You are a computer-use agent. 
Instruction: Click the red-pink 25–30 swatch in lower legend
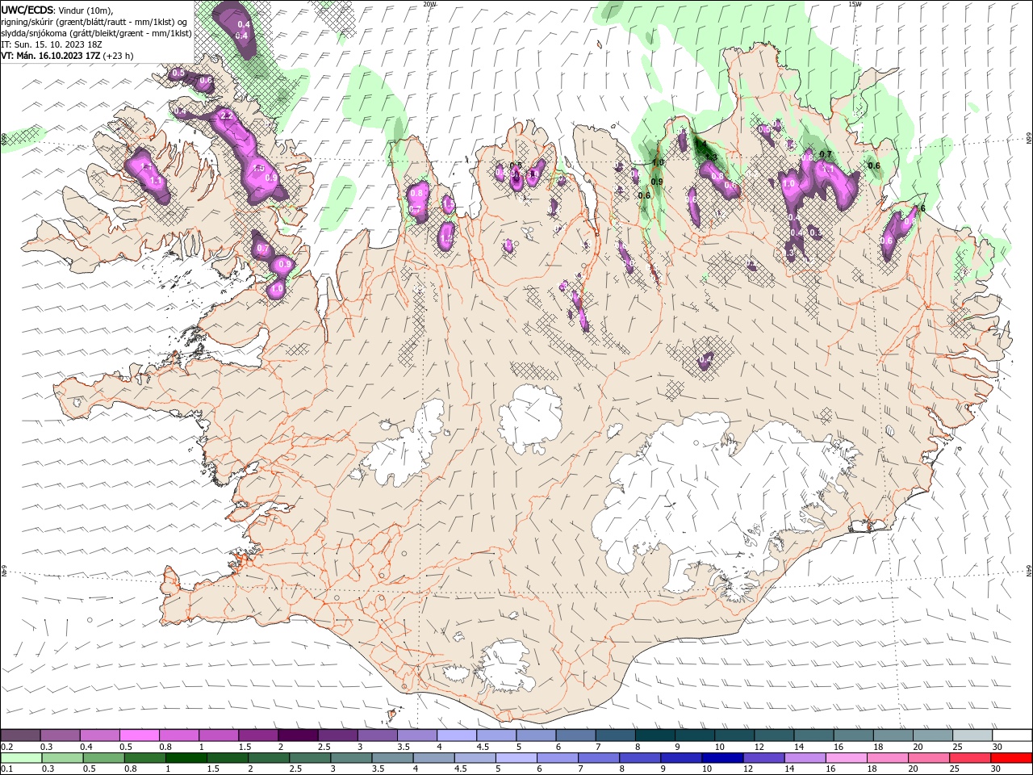(x=971, y=758)
